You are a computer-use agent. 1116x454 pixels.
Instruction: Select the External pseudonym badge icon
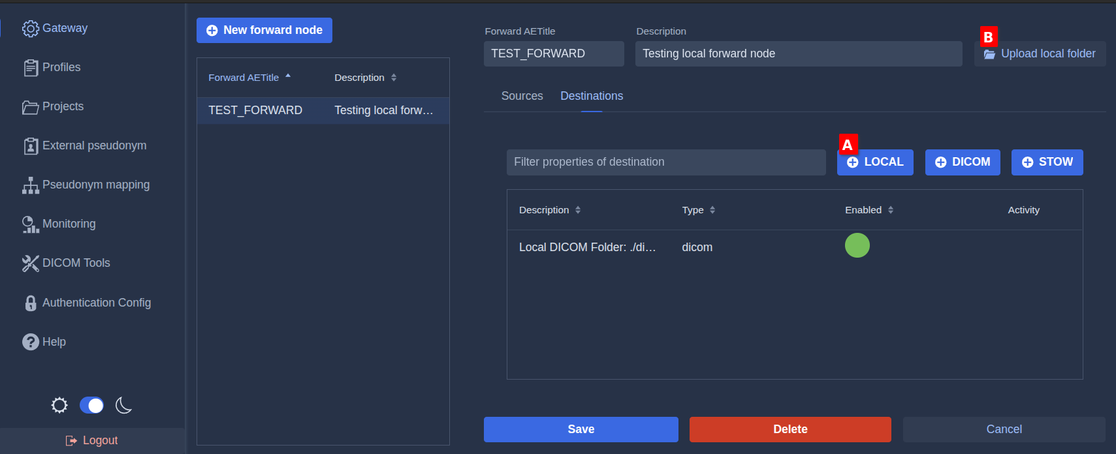pos(30,146)
